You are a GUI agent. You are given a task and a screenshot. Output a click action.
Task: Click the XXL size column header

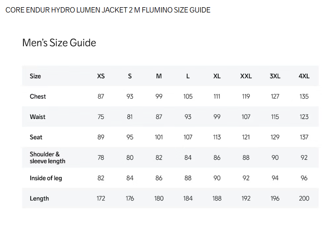pos(246,76)
